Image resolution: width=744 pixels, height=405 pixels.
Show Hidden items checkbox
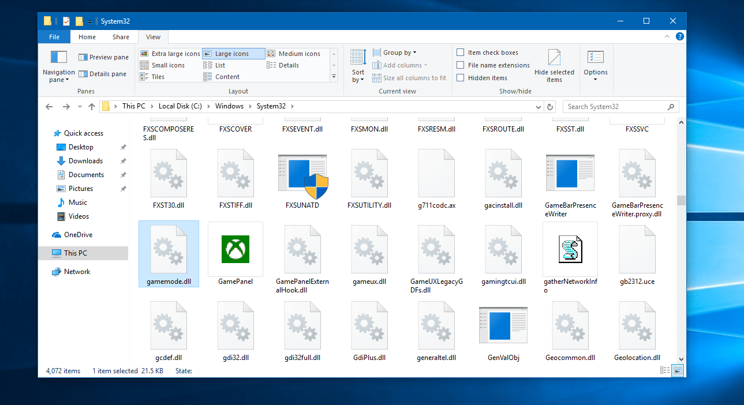coord(461,78)
